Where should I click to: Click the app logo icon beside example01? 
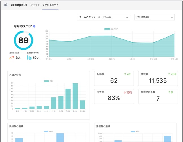6,5
